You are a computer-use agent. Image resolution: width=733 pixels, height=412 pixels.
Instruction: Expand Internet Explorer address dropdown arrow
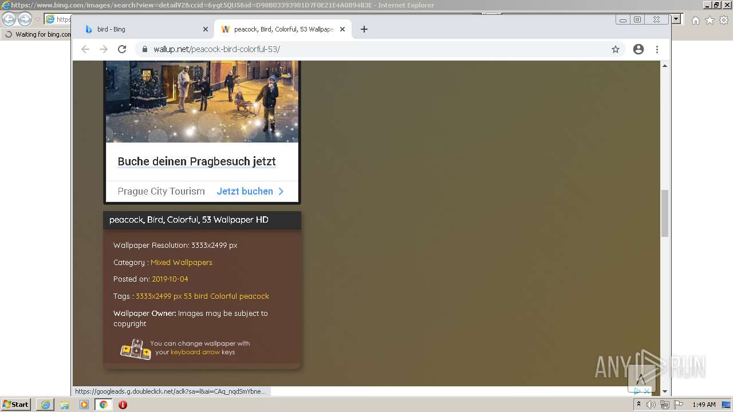676,19
